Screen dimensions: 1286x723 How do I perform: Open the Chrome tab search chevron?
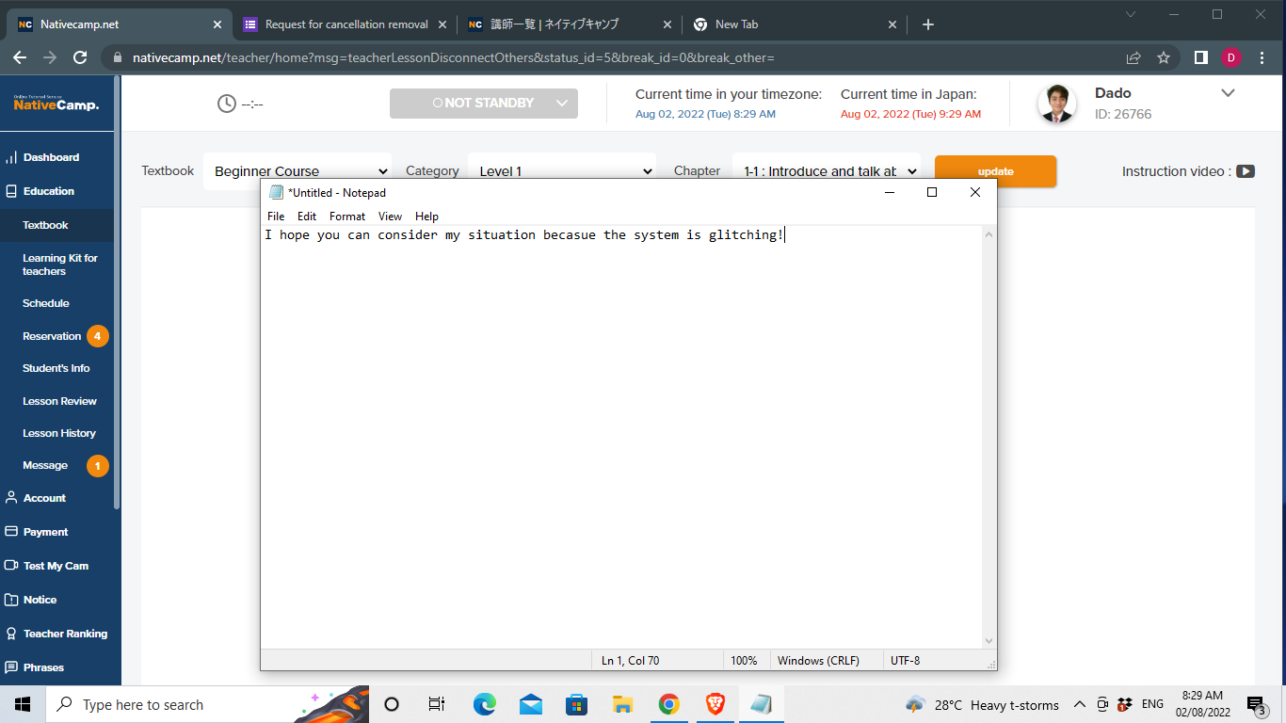[1131, 13]
